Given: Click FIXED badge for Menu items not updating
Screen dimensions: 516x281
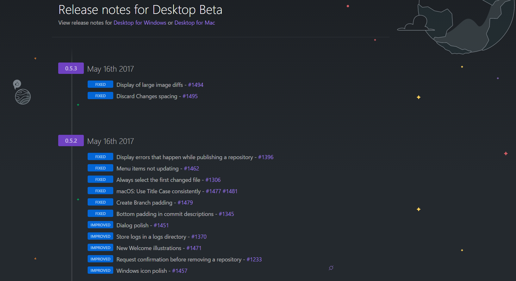Looking at the screenshot, I should [x=100, y=168].
